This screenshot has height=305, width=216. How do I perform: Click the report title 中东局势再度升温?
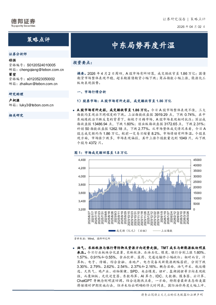[143, 45]
